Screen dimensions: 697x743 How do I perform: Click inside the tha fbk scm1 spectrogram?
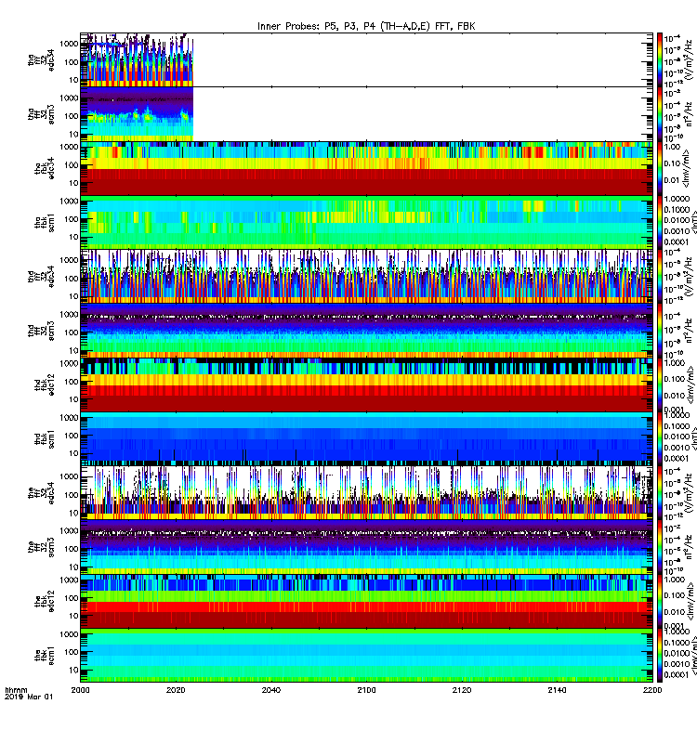(x=366, y=223)
